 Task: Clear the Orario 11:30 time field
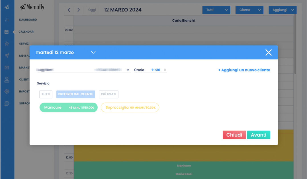pyautogui.click(x=165, y=70)
